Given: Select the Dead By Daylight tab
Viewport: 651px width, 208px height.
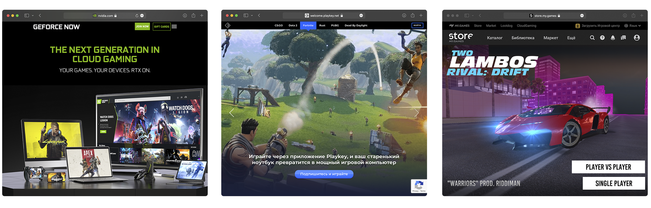Looking at the screenshot, I should click(x=356, y=26).
